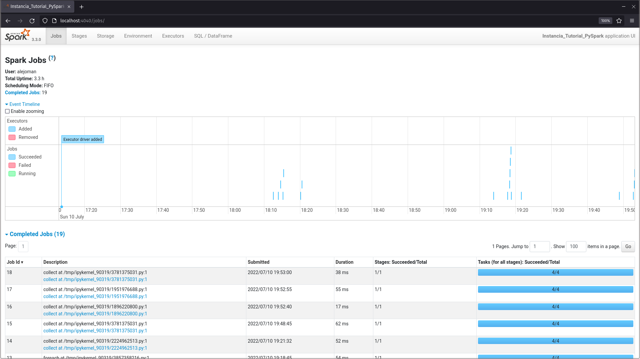Click job 14 tasks 4/4 progress bar
The height and width of the screenshot is (359, 640).
click(x=555, y=341)
